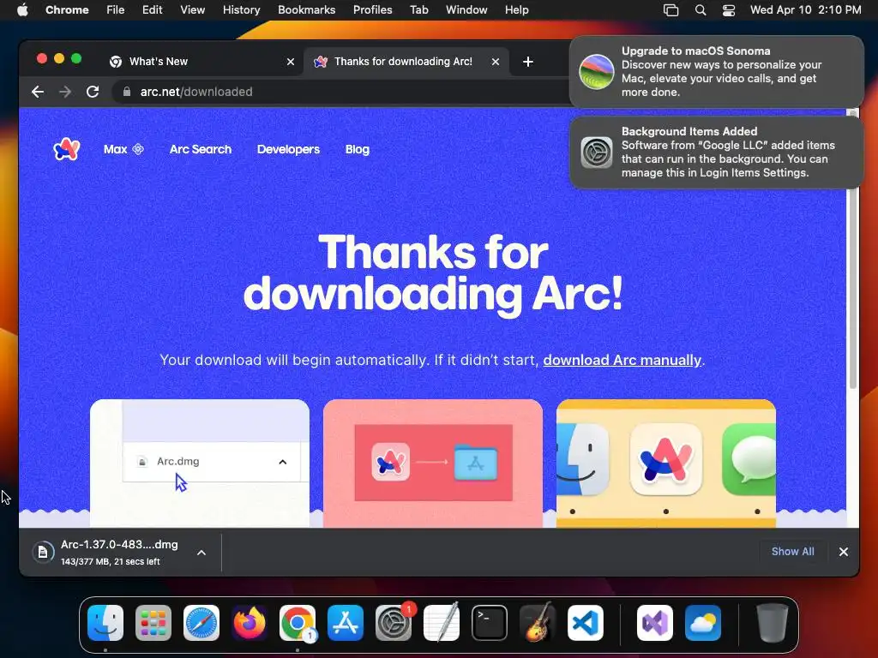
Task: Open the Profiles menu
Action: 372,9
